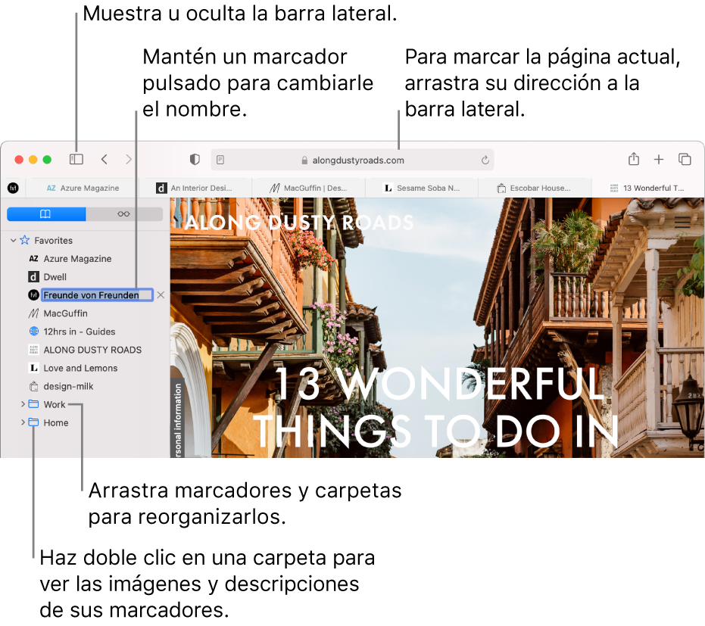Click the vertical personal information tab
Viewport: 705px width, 626px height.
178,419
